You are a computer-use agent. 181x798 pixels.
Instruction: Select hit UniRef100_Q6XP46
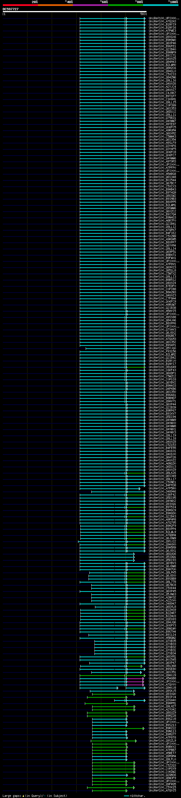162,43
